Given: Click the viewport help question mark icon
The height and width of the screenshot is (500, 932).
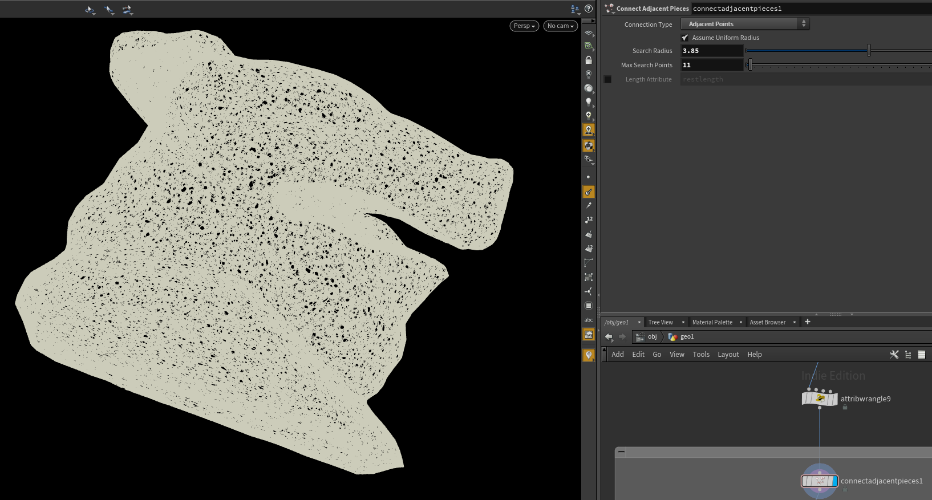Looking at the screenshot, I should click(589, 9).
